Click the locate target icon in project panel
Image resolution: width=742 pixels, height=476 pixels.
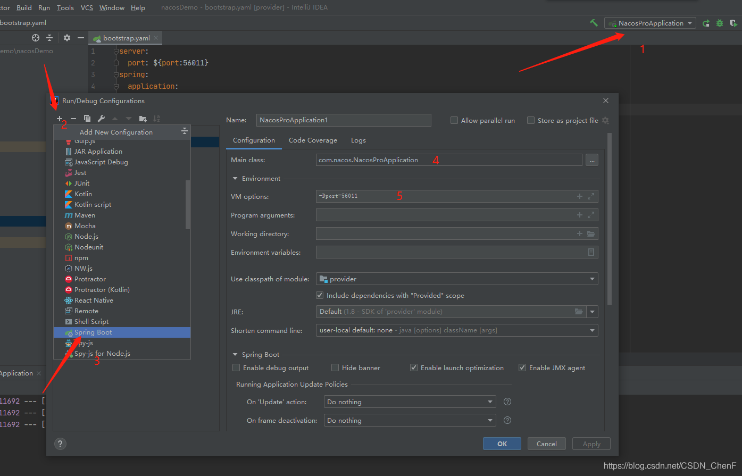tap(36, 38)
